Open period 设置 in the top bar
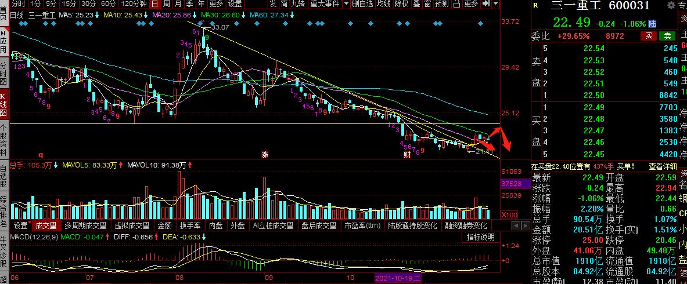The height and width of the screenshot is (284, 687). (235, 4)
